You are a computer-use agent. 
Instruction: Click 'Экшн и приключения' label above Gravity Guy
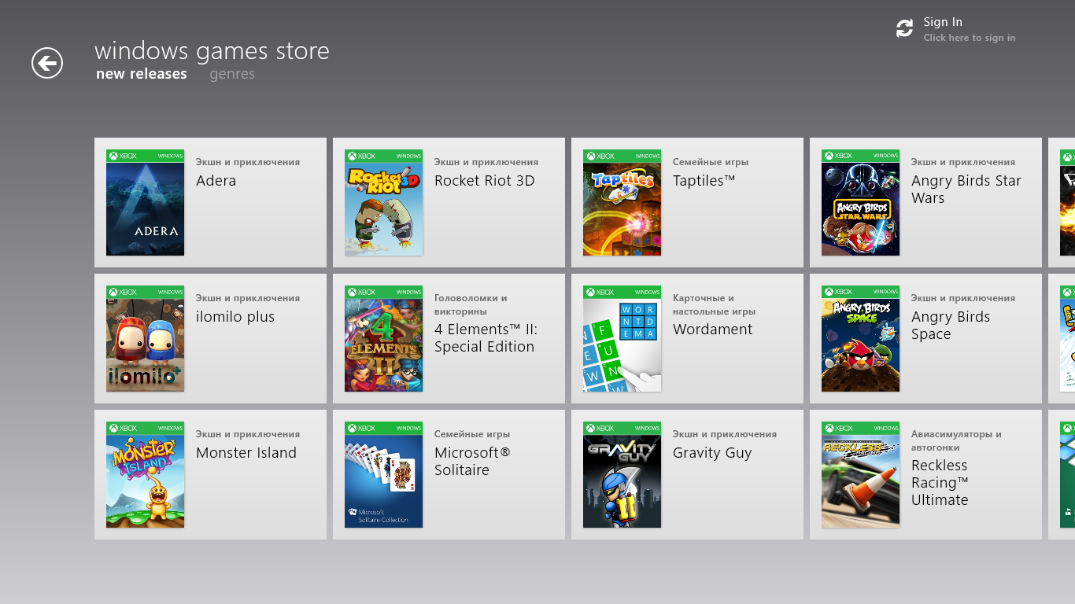click(725, 434)
